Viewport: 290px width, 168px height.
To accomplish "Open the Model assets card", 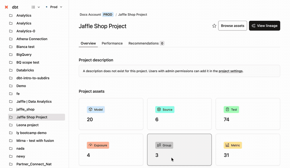I will point(111,114).
